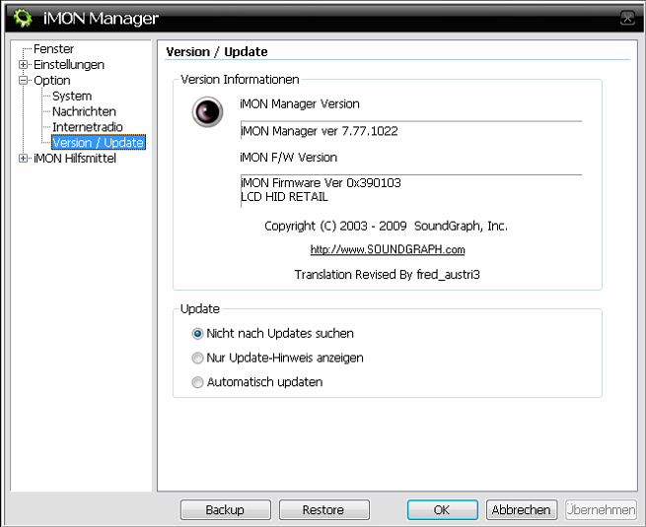The width and height of the screenshot is (646, 527).
Task: Cancel using the Abbrechen button
Action: (x=522, y=510)
